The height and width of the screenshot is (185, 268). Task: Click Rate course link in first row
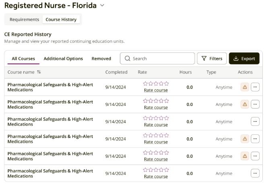point(156,90)
